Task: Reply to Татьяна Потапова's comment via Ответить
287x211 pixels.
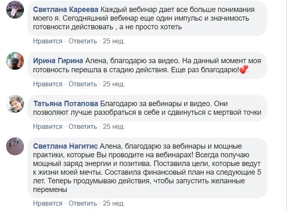Action: [x=83, y=126]
